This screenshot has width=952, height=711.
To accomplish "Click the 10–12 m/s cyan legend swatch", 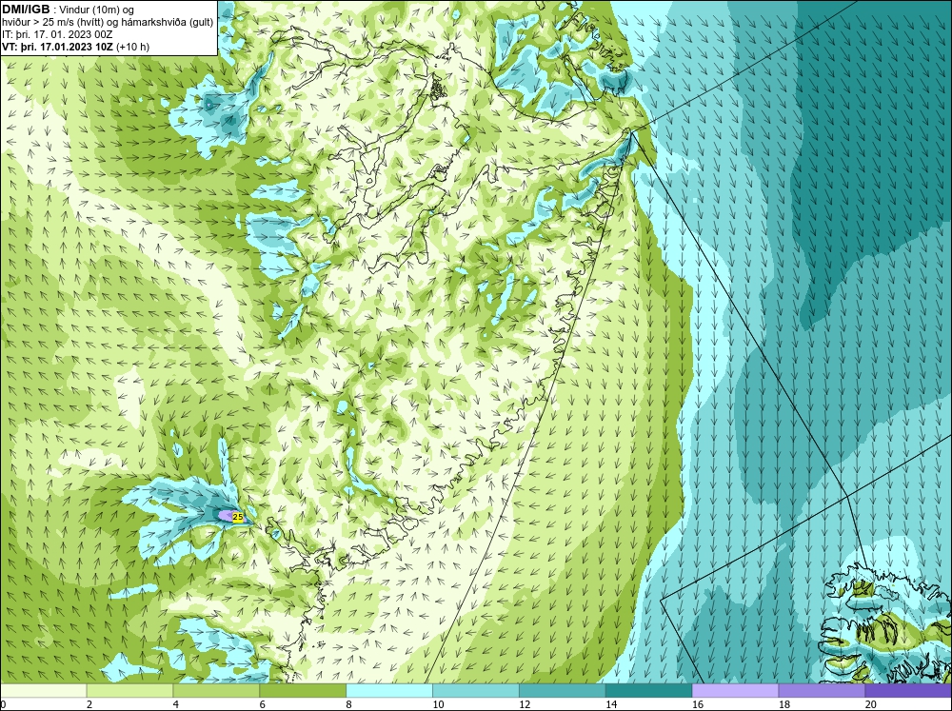I will point(475,690).
